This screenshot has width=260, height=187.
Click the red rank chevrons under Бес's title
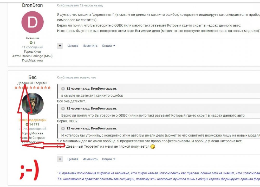(32, 88)
